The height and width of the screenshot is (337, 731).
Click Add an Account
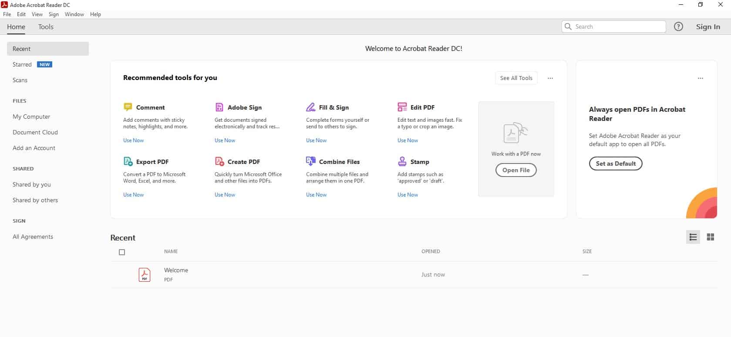point(34,148)
